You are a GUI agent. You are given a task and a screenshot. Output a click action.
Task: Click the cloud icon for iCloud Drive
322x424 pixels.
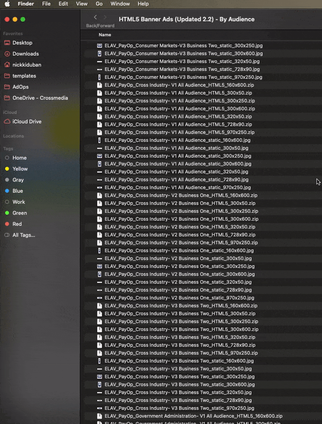(x=7, y=121)
